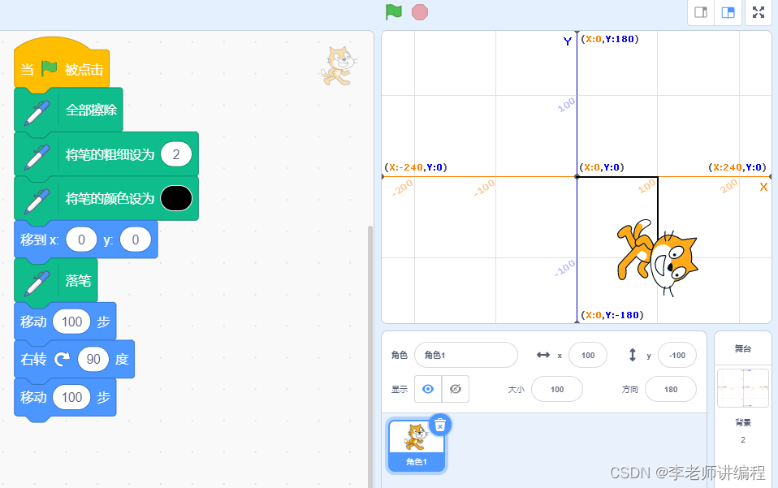The image size is (778, 488).
Task: Click the green flag to run the program
Action: (x=393, y=12)
